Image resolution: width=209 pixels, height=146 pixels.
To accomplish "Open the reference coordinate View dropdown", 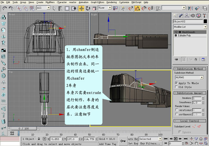I will 110,8.
